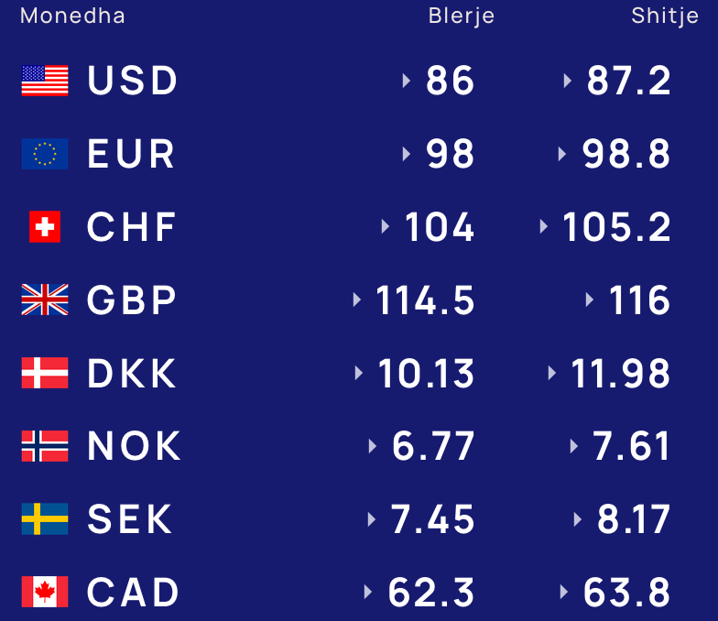Click the arrow beside CAD sell rate 63.8
Image resolution: width=718 pixels, height=621 pixels.
(x=564, y=592)
